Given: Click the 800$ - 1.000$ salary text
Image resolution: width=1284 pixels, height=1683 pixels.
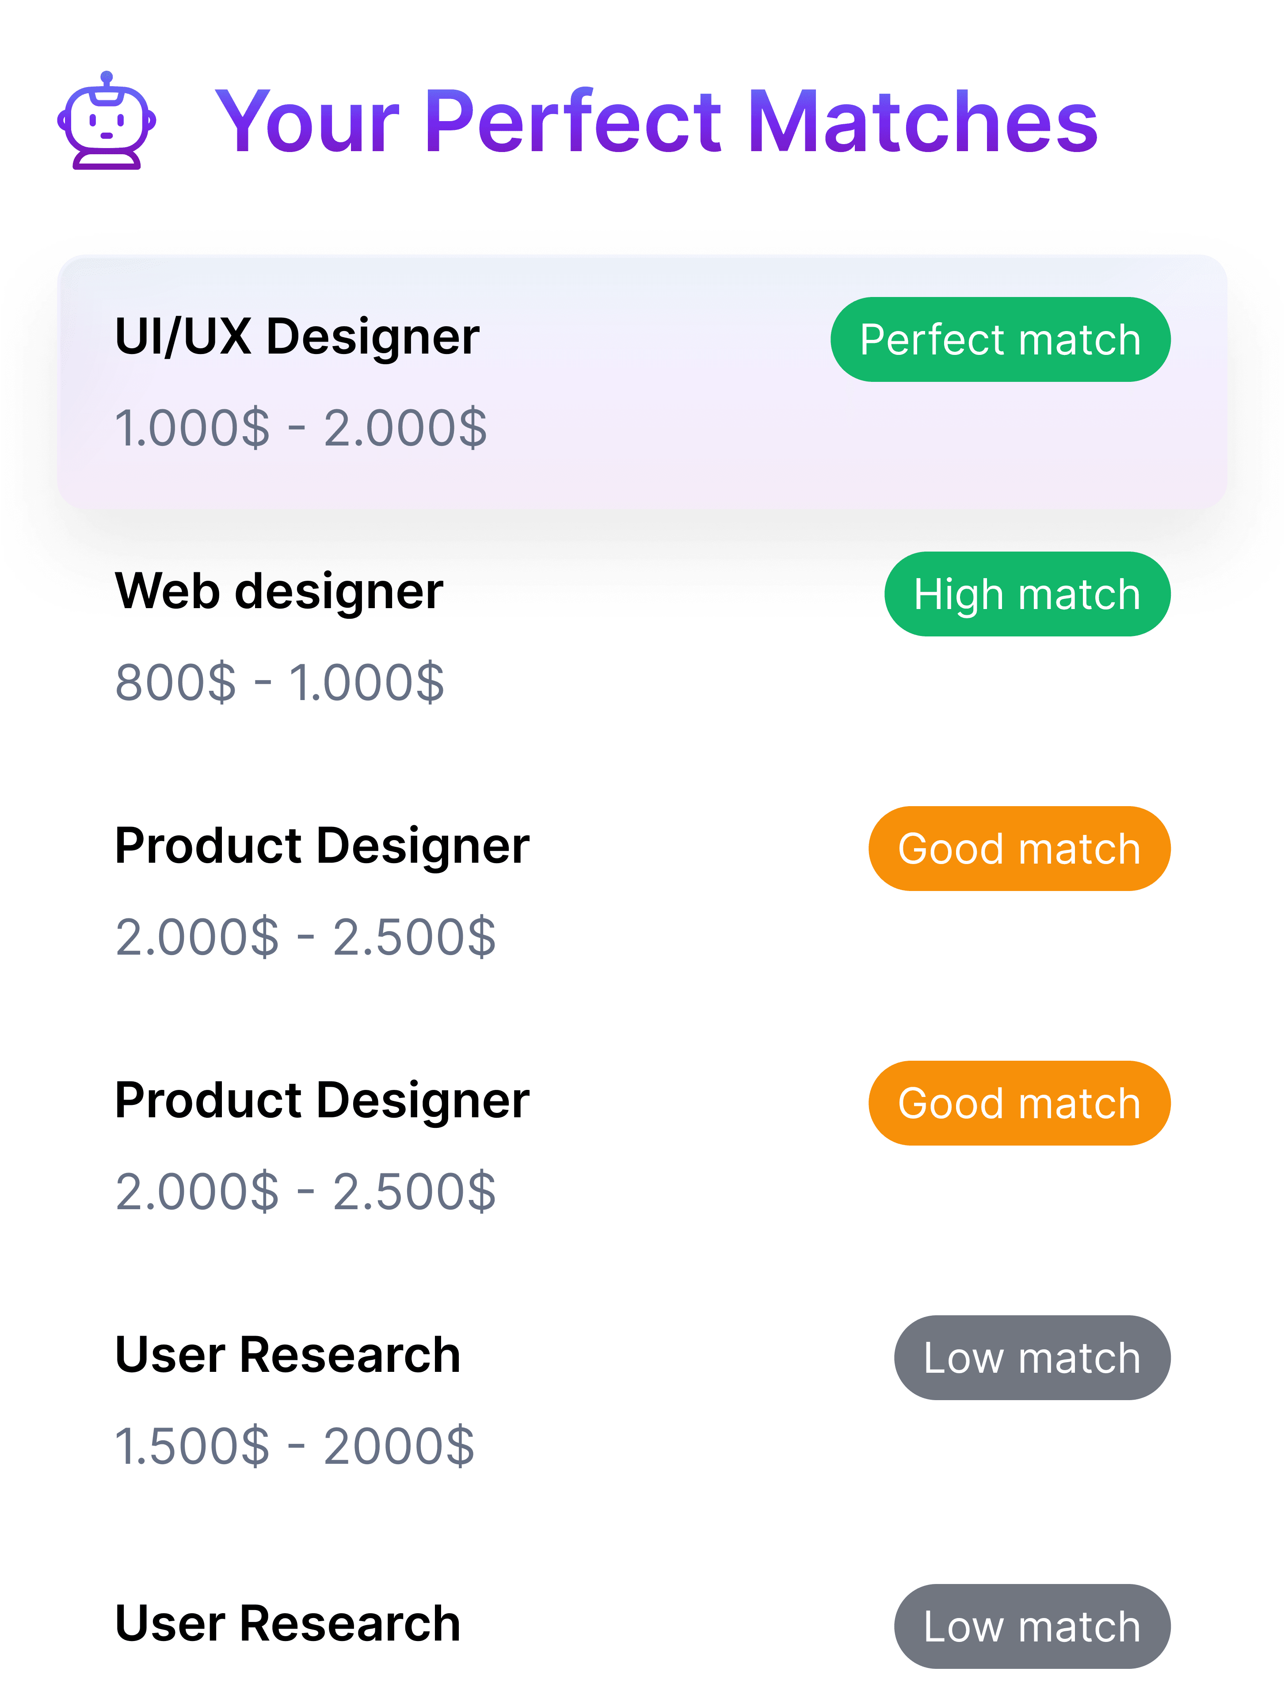Looking at the screenshot, I should [x=279, y=682].
